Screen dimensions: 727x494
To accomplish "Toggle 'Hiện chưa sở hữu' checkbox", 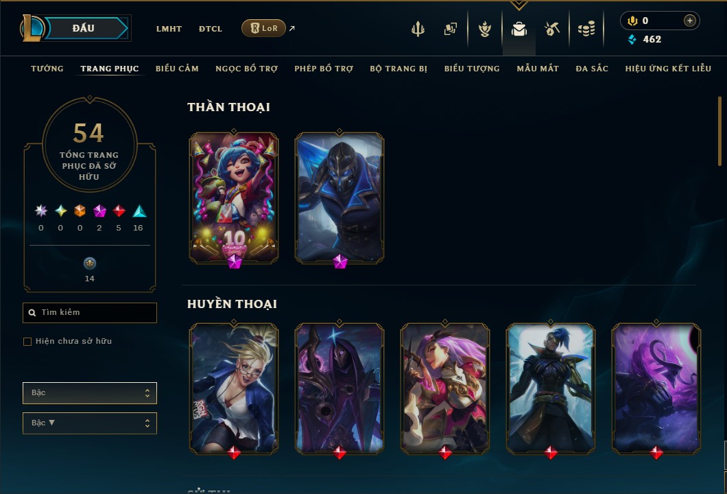I will [27, 342].
